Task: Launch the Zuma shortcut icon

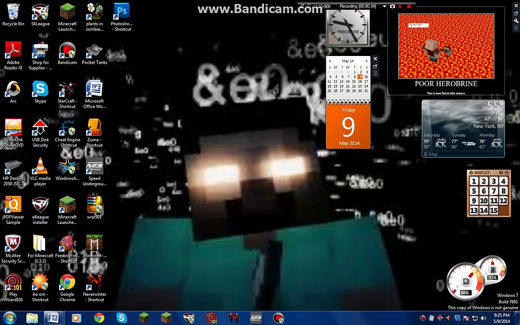Action: pyautogui.click(x=94, y=133)
